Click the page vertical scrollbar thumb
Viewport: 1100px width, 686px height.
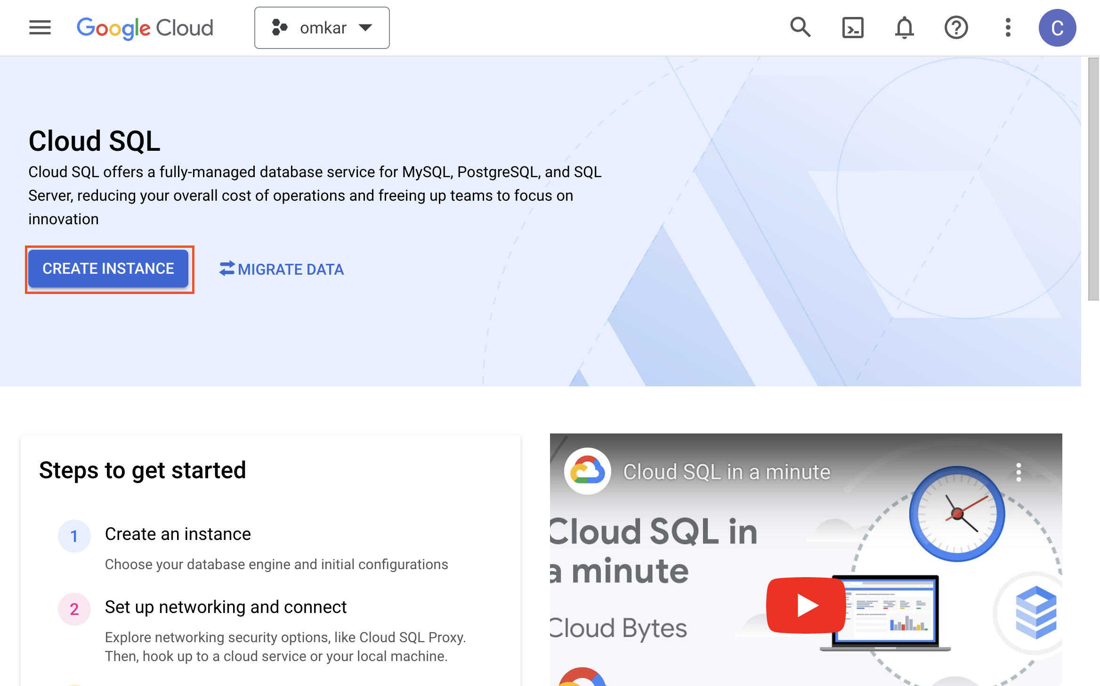click(1093, 179)
